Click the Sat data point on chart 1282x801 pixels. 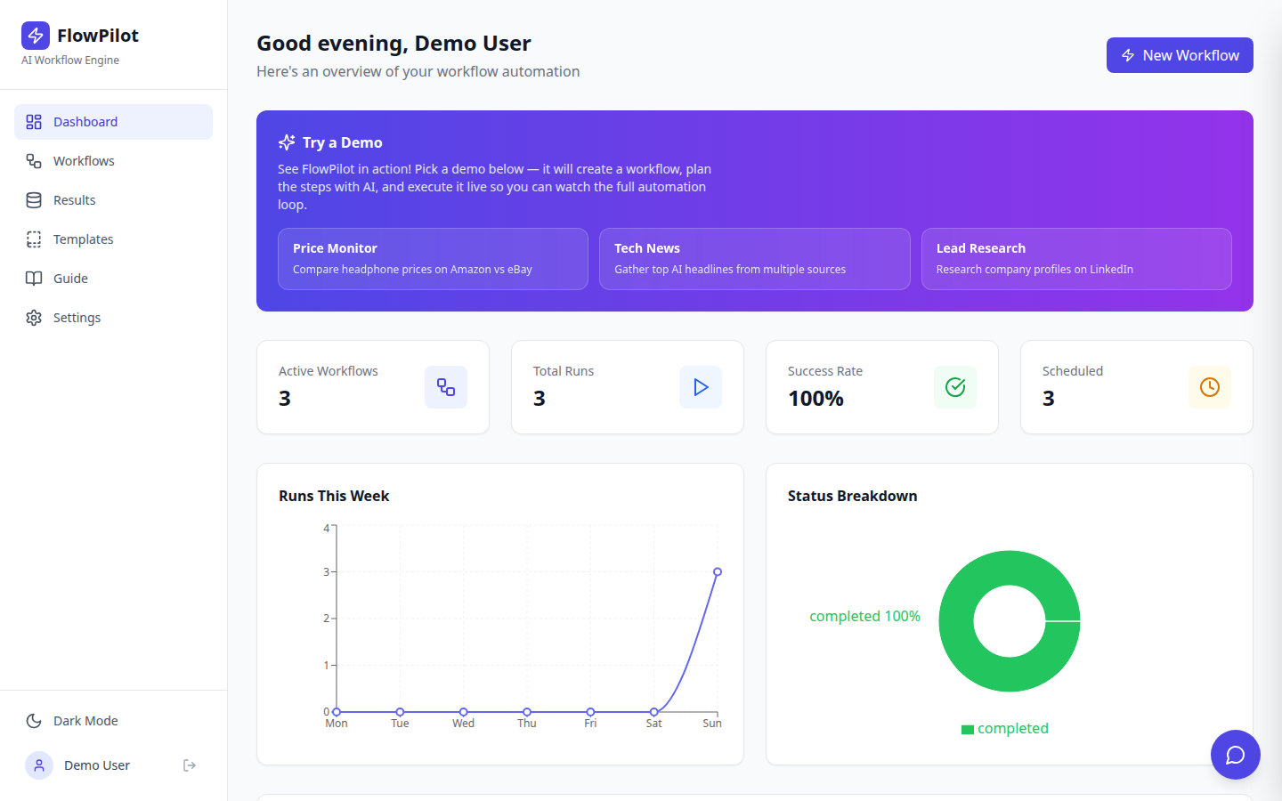(x=654, y=712)
